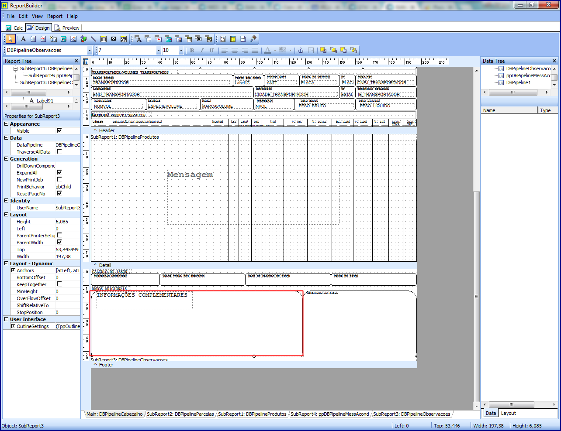Select the Region component tool
This screenshot has height=431, width=561.
point(208,39)
